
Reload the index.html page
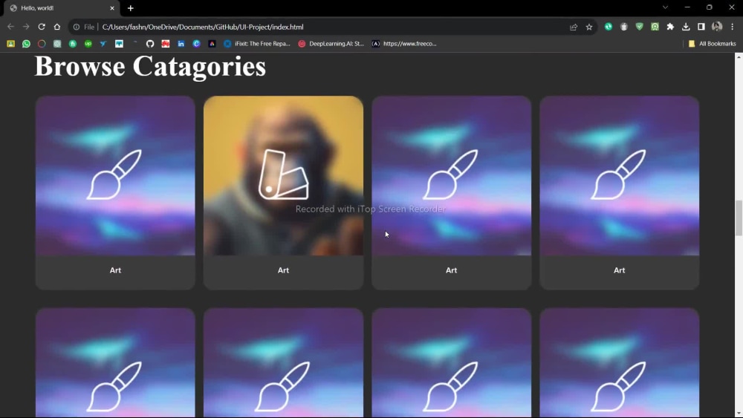click(x=42, y=27)
